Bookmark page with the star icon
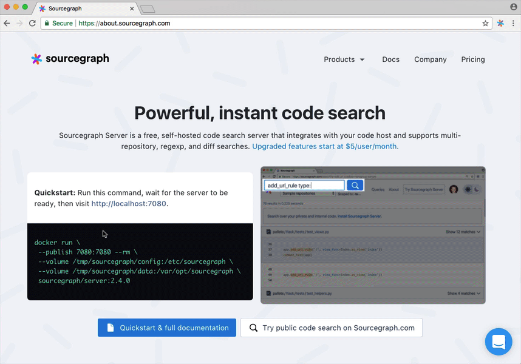Image resolution: width=521 pixels, height=364 pixels. [x=485, y=23]
